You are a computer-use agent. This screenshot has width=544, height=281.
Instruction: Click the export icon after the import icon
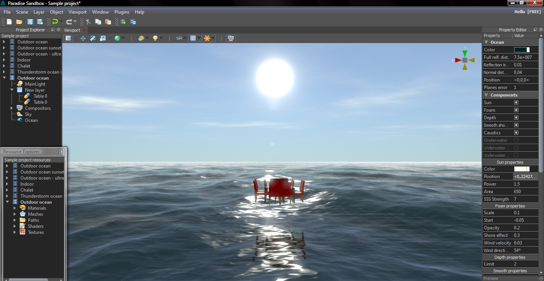[x=133, y=22]
